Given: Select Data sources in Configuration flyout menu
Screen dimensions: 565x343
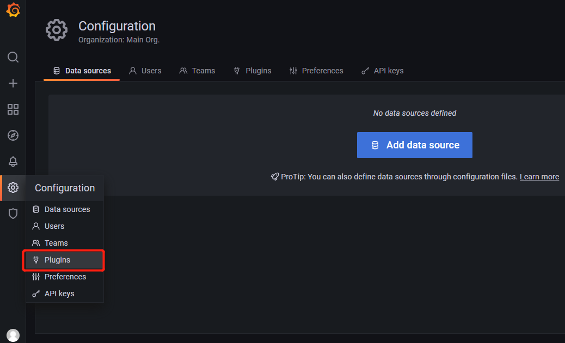Looking at the screenshot, I should click(x=65, y=209).
